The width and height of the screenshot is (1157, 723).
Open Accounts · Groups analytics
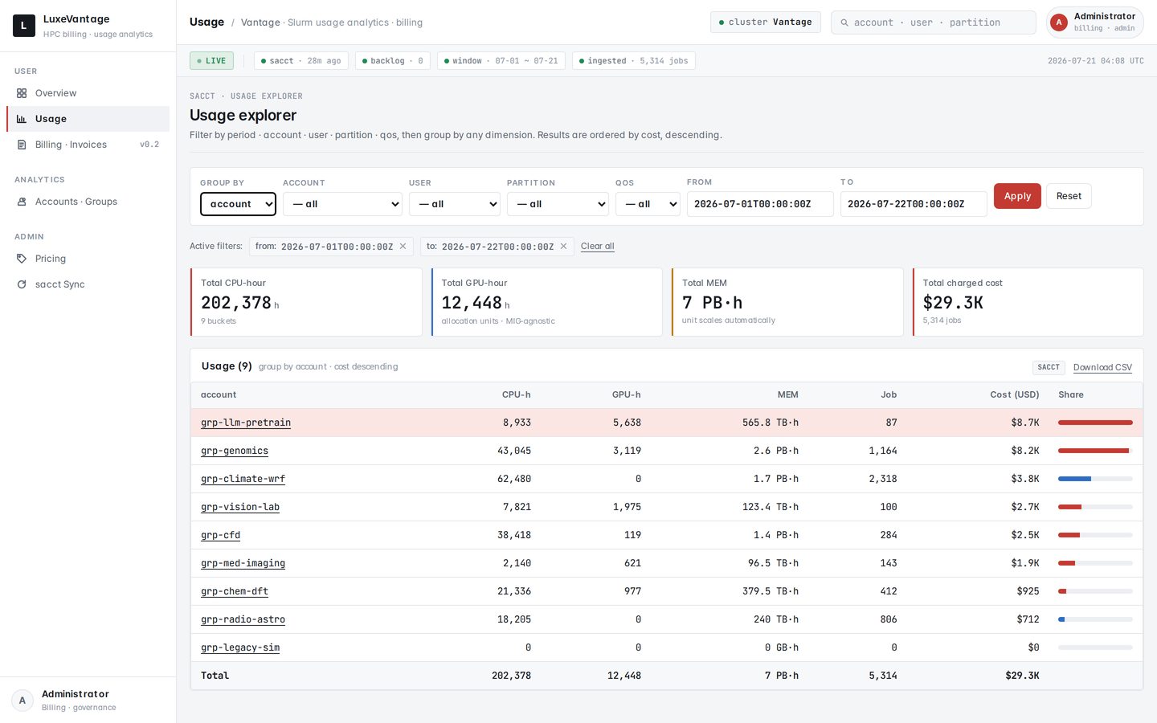click(x=88, y=202)
